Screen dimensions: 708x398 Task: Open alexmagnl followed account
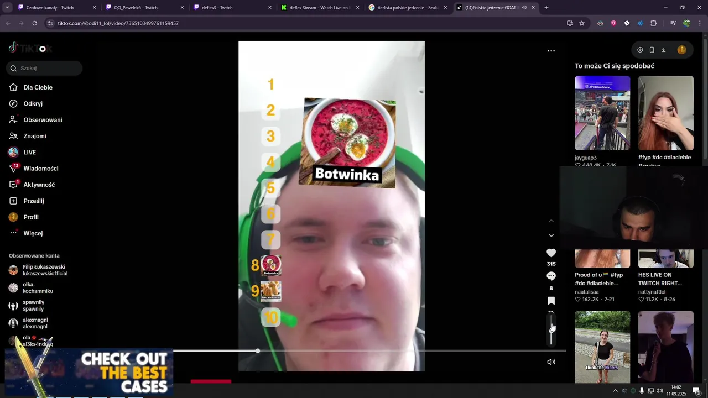click(28, 323)
